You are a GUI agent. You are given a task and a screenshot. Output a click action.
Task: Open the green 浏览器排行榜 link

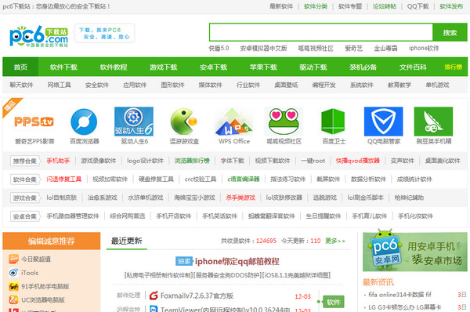click(192, 161)
